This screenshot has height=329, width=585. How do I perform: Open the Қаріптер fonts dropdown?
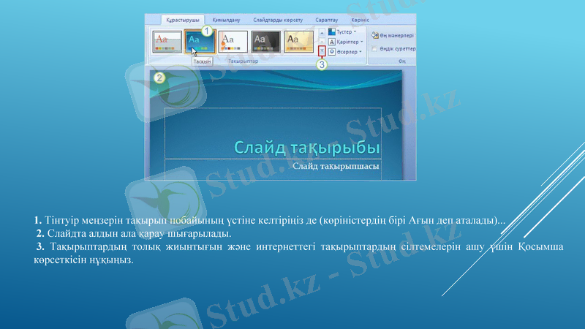pos(345,42)
